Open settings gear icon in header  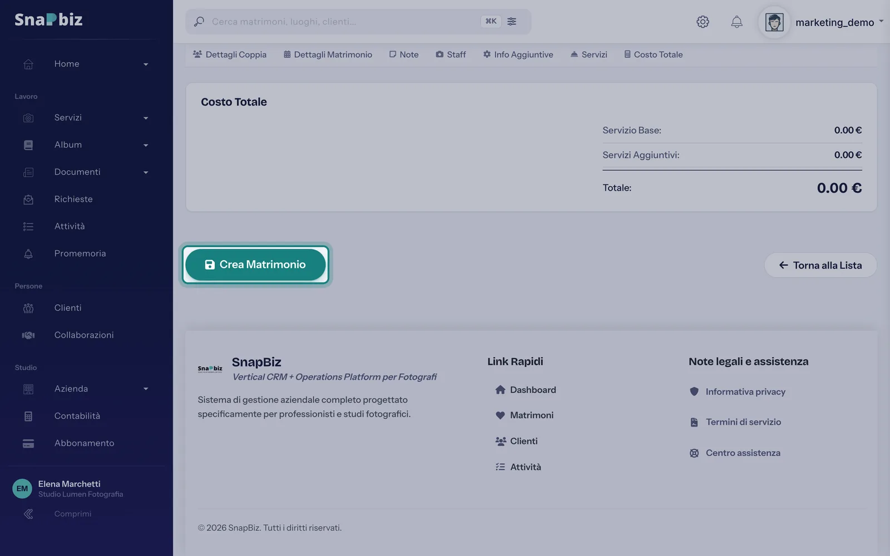[703, 22]
